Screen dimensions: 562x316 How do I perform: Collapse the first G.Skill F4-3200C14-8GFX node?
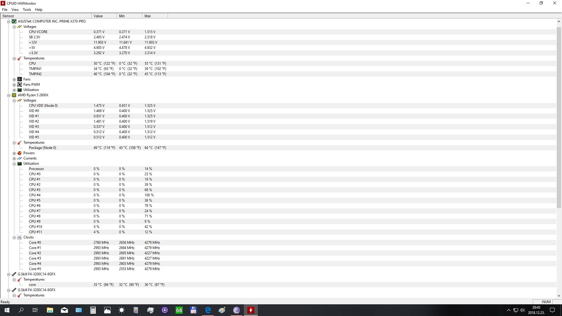(x=9, y=274)
